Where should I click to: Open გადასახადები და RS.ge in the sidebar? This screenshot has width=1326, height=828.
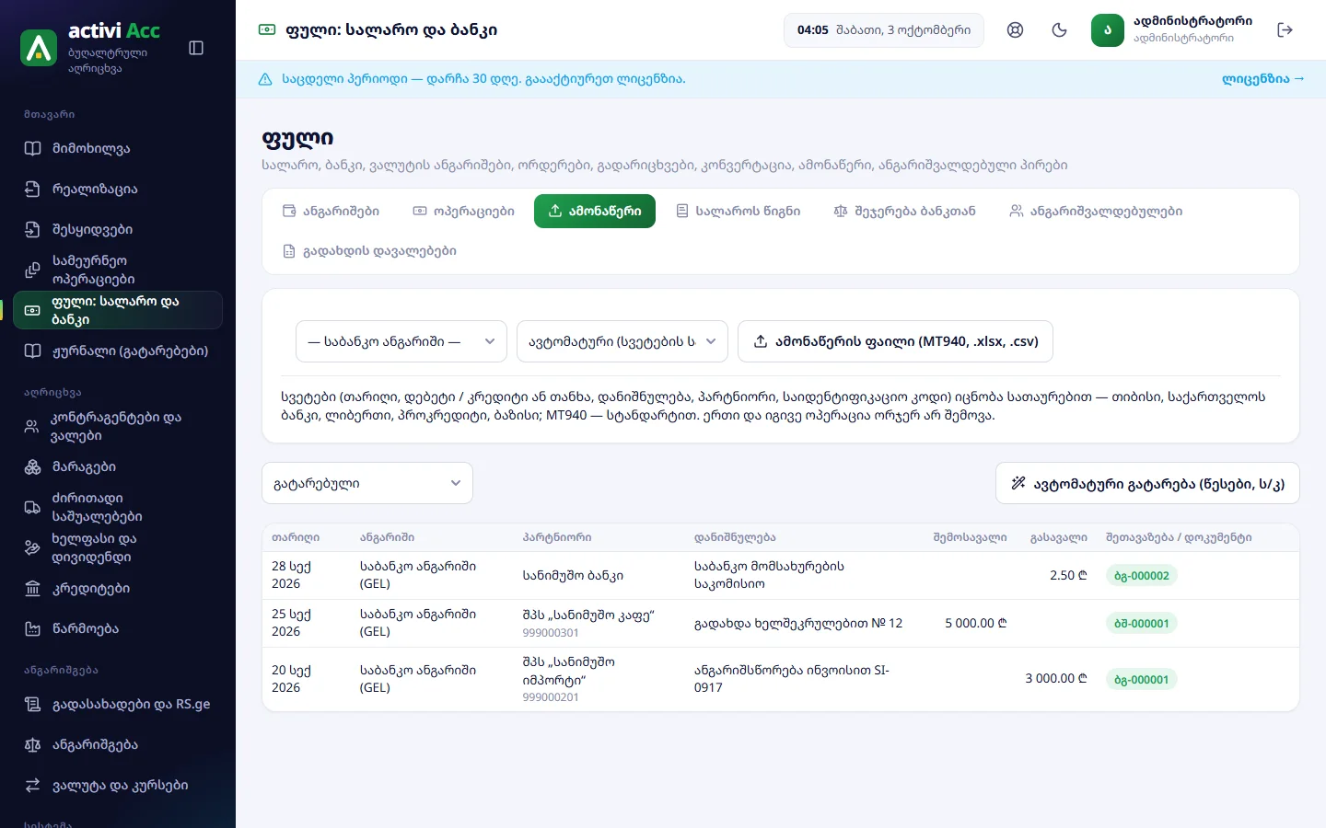pyautogui.click(x=118, y=704)
